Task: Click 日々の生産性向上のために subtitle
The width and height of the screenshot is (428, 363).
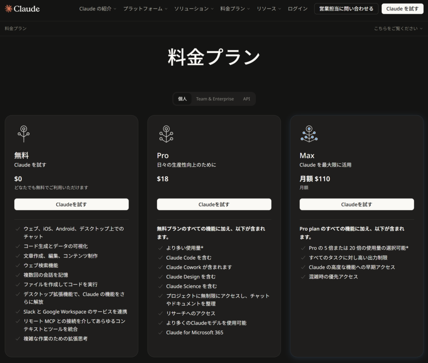Action: coord(186,165)
